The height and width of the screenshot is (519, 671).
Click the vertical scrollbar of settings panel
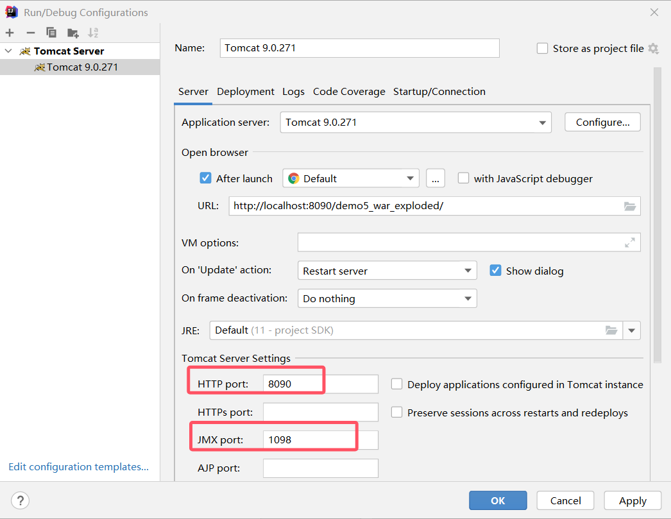point(658,215)
